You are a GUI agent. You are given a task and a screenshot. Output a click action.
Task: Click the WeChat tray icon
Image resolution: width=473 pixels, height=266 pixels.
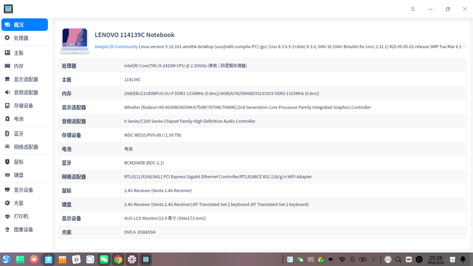(x=301, y=259)
